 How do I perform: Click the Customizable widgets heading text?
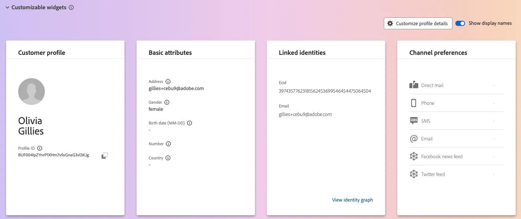click(x=39, y=7)
